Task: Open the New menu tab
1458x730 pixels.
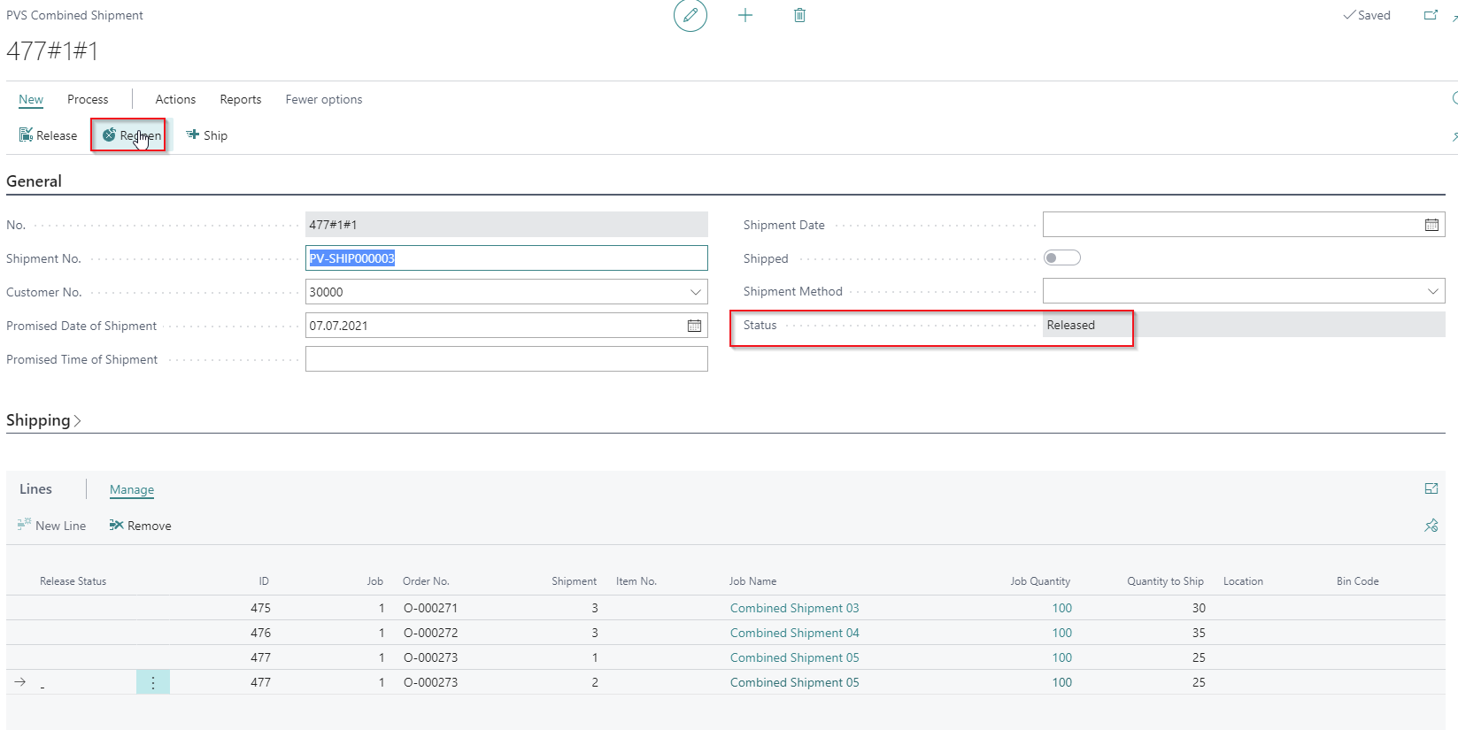Action: point(31,99)
